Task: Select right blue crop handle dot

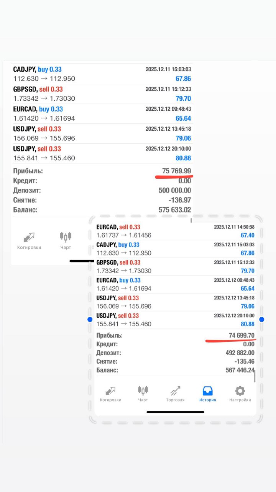Action: 261,319
